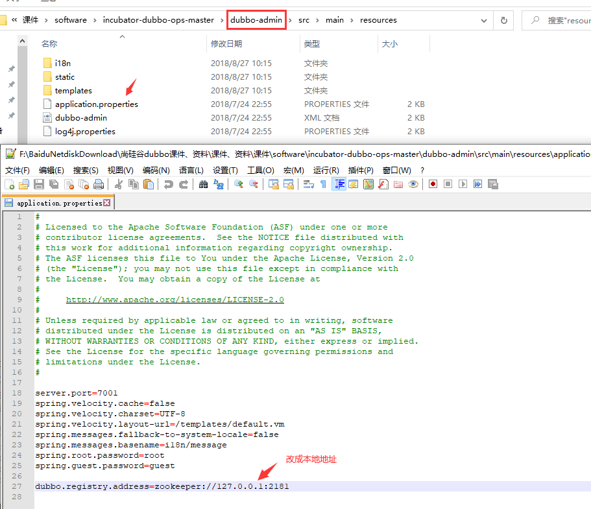
Task: Click Cut scissors icon in toolbar
Action: point(118,184)
